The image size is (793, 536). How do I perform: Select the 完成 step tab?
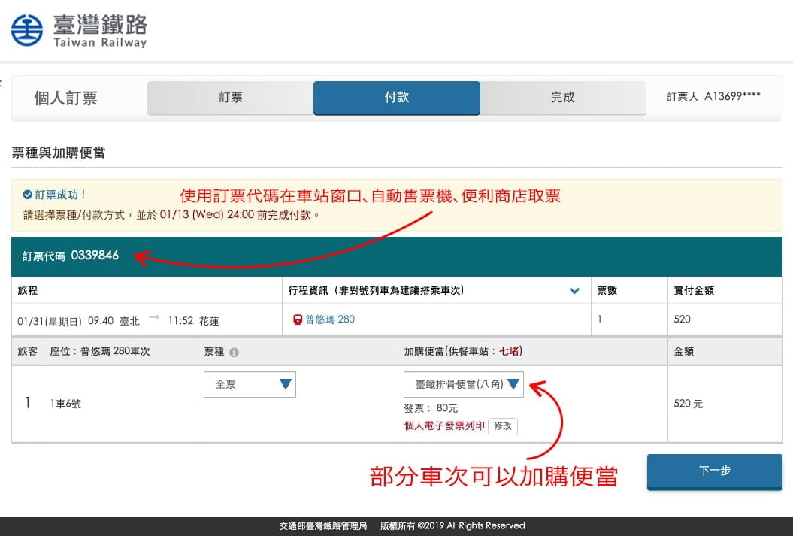563,98
